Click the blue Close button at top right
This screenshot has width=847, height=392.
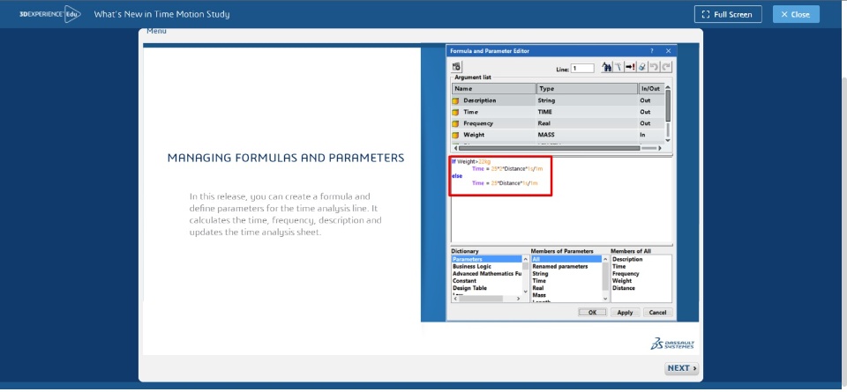[x=796, y=15]
